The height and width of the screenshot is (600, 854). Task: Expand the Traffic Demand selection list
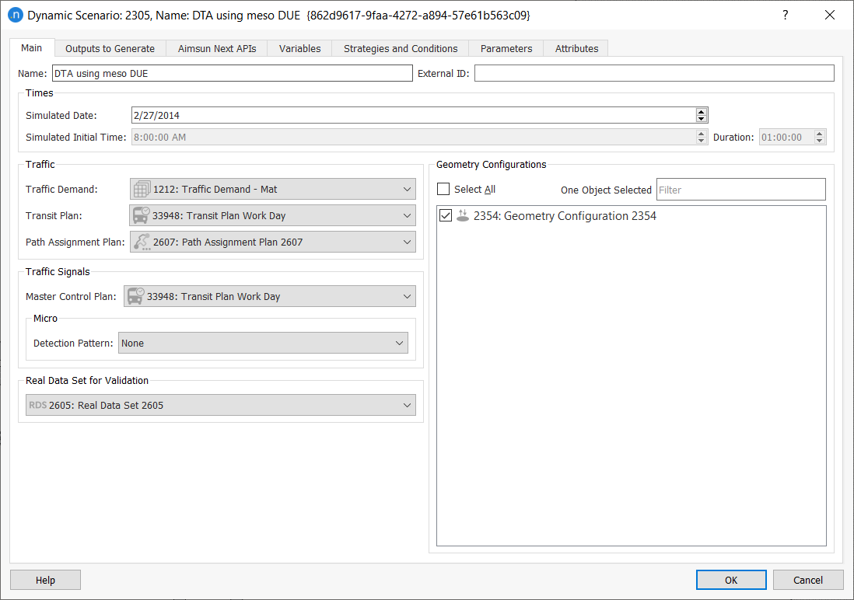click(x=406, y=189)
